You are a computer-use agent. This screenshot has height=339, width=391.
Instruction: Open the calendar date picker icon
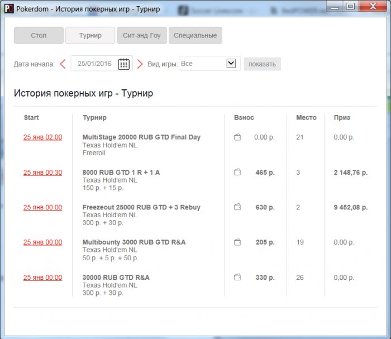(x=123, y=64)
